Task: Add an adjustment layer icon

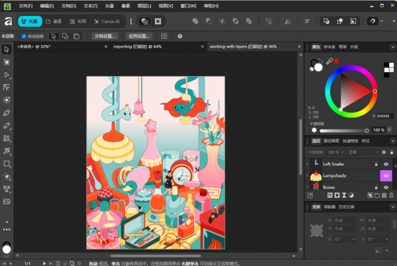Action: [351, 195]
